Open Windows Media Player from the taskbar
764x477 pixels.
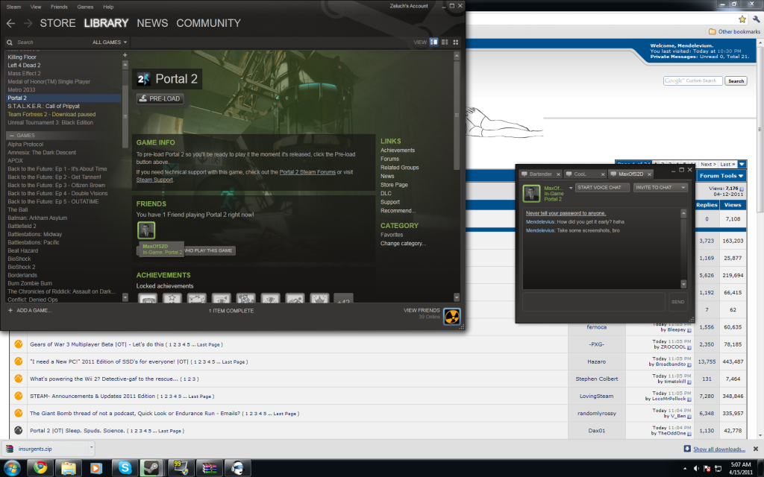[x=96, y=468]
